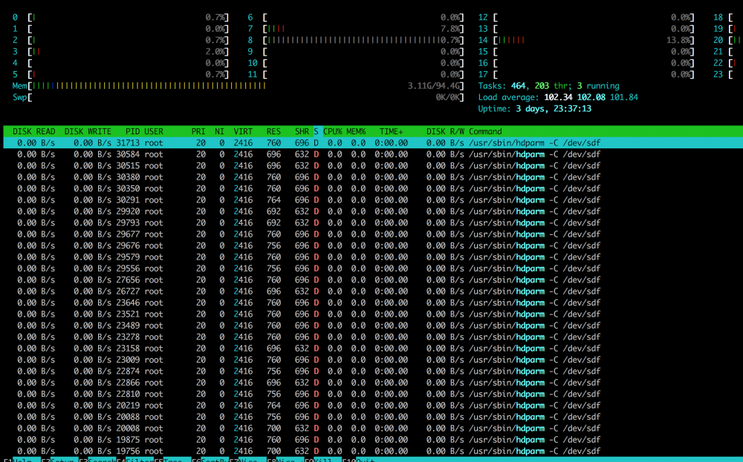The width and height of the screenshot is (743, 462).
Task: Choose the process row with PID 23158
Action: coord(373,348)
